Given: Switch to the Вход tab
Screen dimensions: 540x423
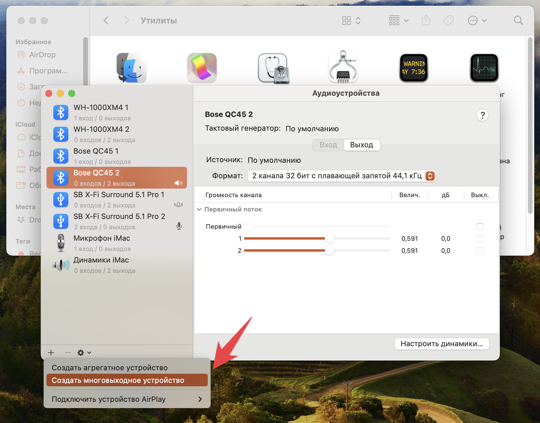Looking at the screenshot, I should tap(329, 145).
